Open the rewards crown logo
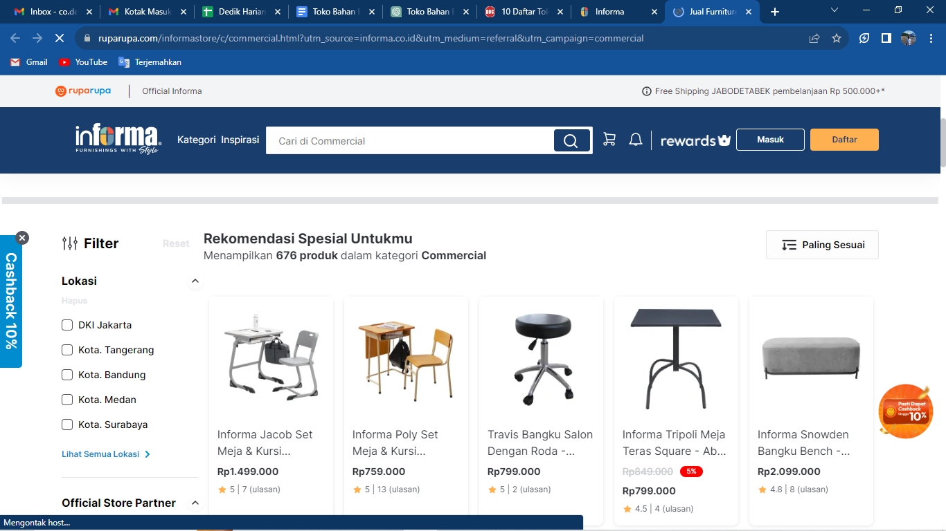 click(695, 140)
